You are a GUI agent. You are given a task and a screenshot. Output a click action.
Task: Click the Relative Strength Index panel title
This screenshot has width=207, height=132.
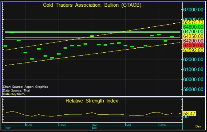coord(92,101)
